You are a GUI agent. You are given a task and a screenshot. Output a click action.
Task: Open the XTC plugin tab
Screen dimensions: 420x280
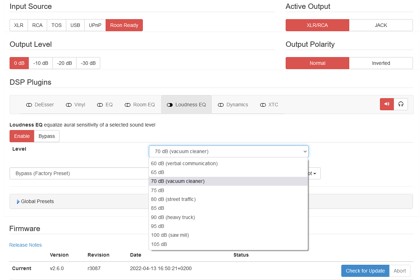[269, 105]
